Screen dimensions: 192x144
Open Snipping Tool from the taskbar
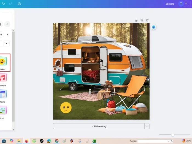coord(79,141)
